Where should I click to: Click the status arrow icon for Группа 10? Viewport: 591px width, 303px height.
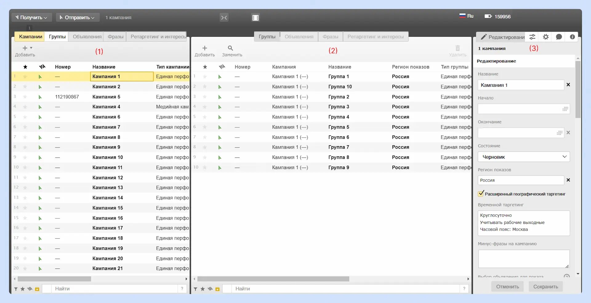[220, 87]
